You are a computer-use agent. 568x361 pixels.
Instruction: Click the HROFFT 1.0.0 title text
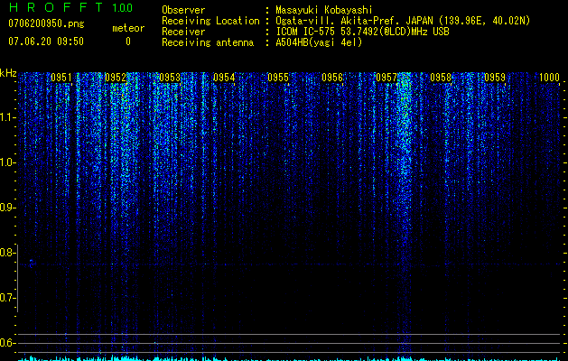point(70,7)
